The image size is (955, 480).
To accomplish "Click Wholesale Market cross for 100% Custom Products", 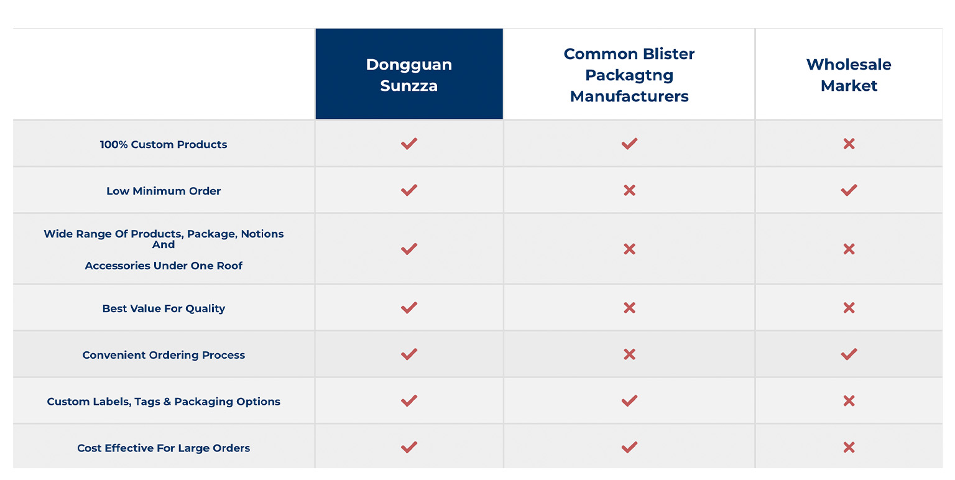I will (x=849, y=144).
